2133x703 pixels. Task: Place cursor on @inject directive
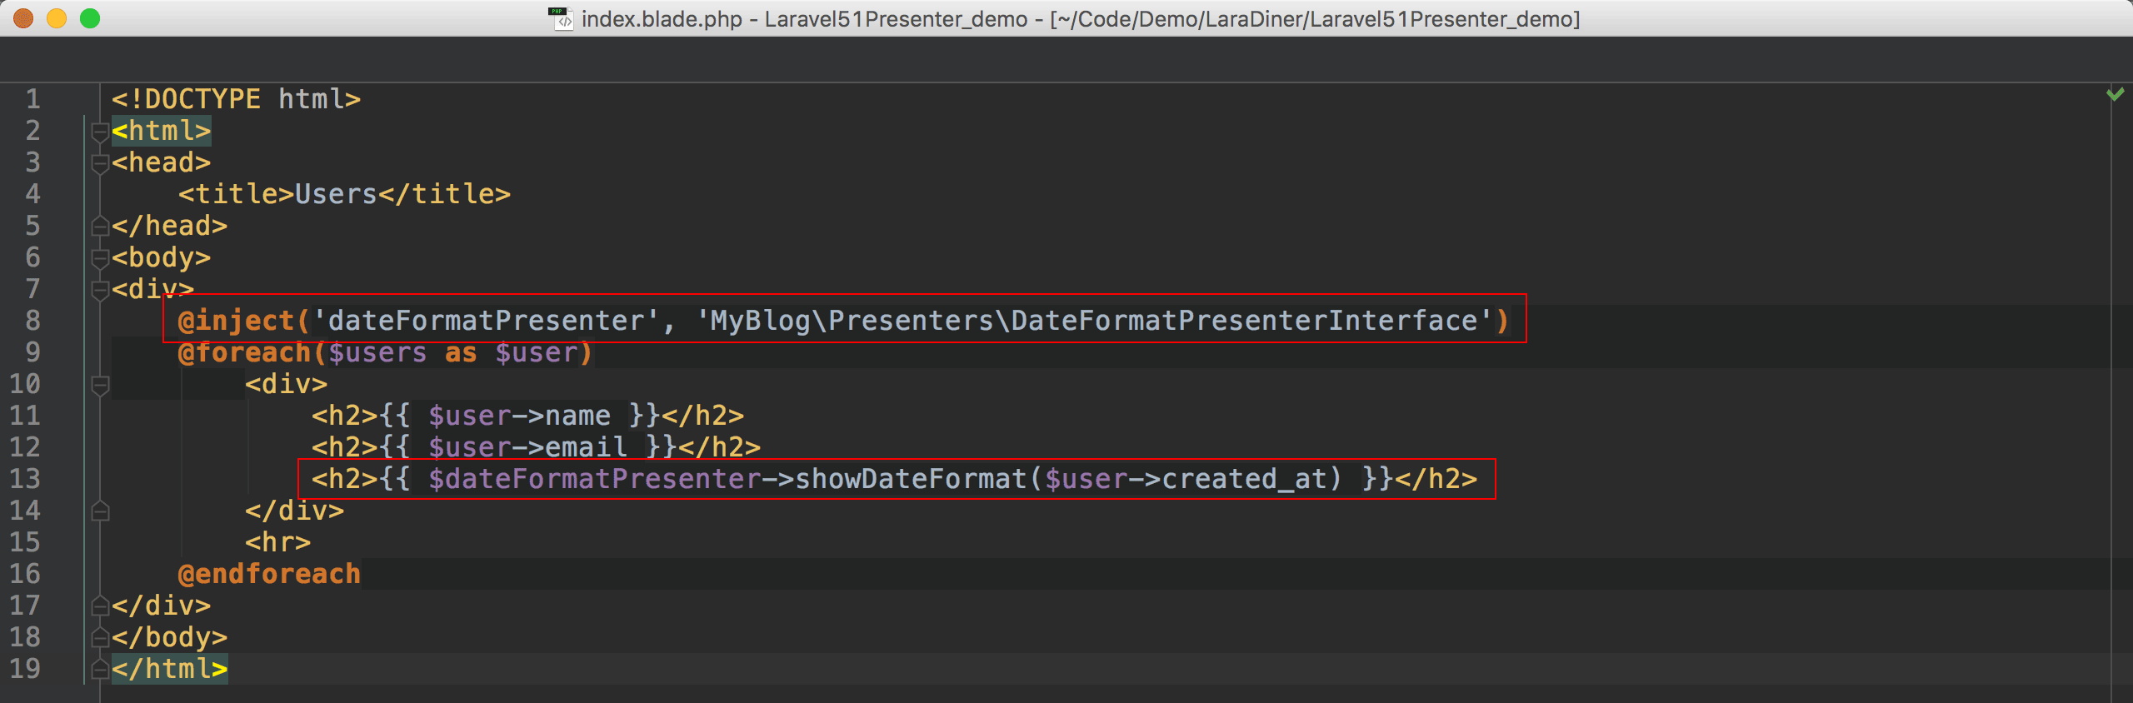click(236, 321)
